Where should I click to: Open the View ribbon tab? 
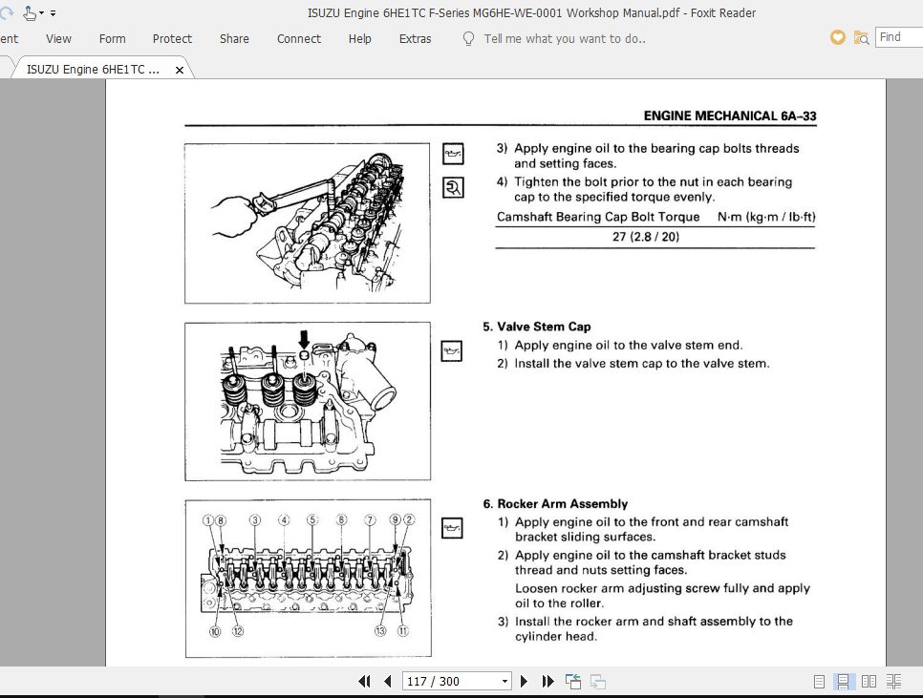pos(58,39)
